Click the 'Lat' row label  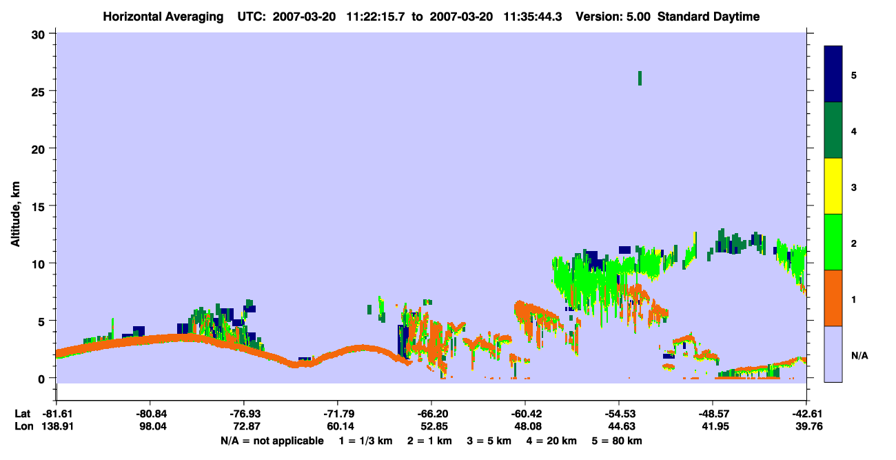(x=22, y=413)
